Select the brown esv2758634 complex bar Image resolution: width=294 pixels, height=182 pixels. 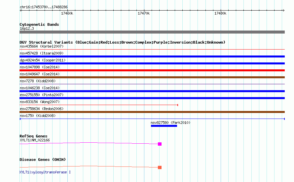click(x=152, y=112)
